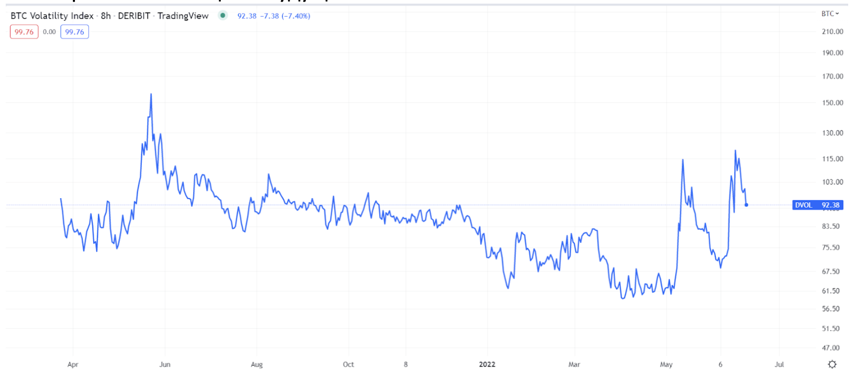Click the Oct label on time axis
This screenshot has width=856, height=390.
coord(348,365)
